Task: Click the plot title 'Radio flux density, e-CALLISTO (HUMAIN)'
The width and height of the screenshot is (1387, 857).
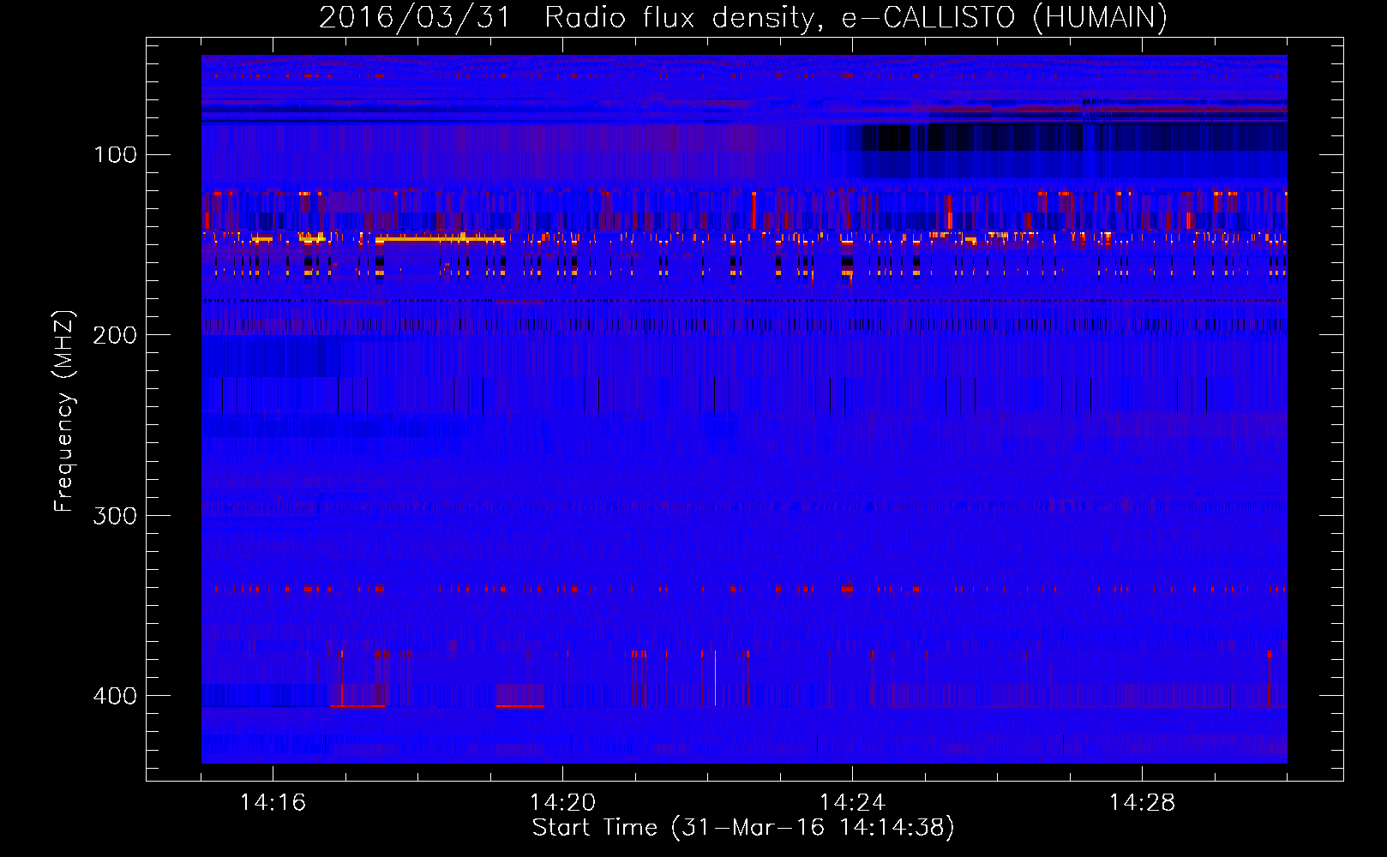Action: pyautogui.click(x=856, y=17)
